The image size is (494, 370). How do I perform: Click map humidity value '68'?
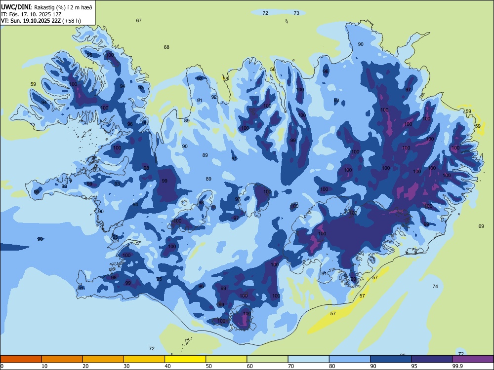pos(166,47)
